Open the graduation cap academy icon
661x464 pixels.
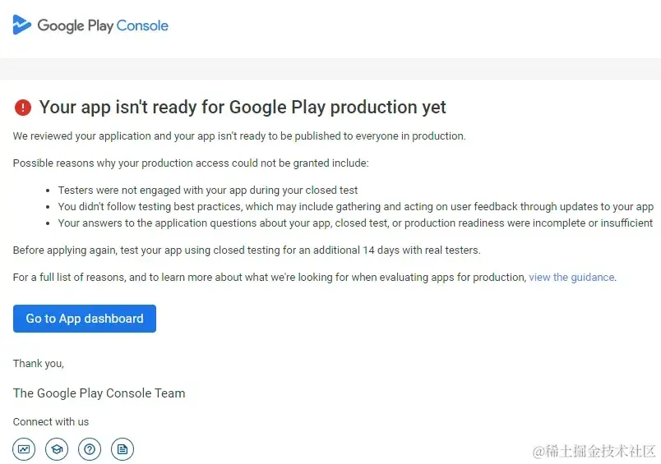(x=57, y=449)
